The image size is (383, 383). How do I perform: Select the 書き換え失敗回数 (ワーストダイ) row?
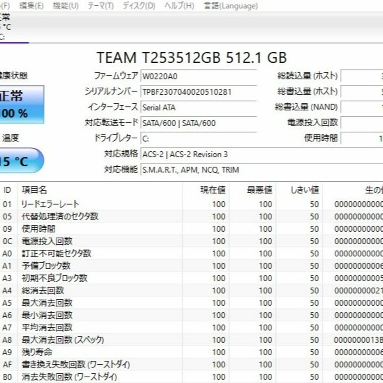coord(191,365)
